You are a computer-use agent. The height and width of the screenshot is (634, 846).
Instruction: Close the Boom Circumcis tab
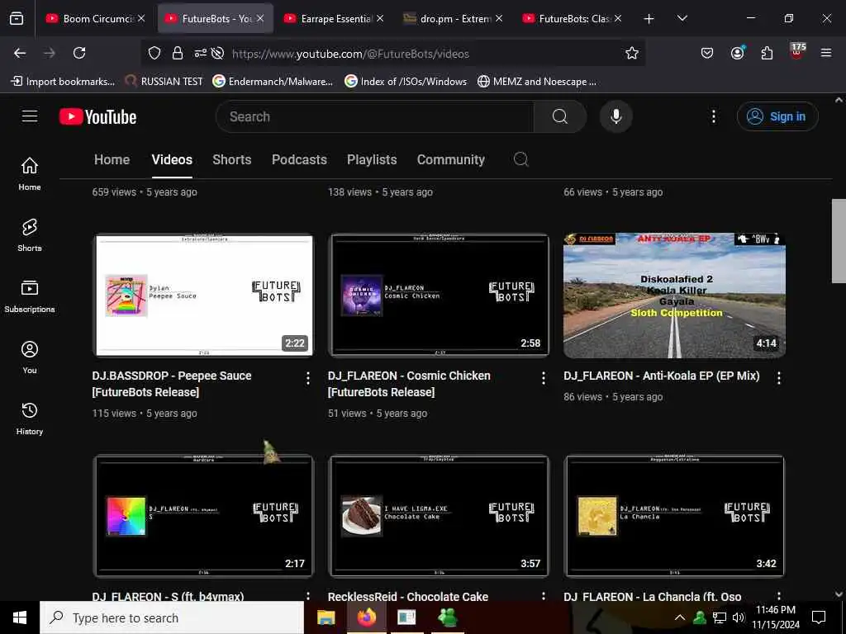coord(141,18)
